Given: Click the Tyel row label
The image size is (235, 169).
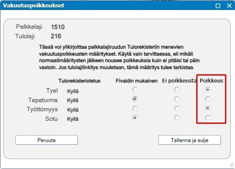Looking at the screenshot, I should click(52, 91).
